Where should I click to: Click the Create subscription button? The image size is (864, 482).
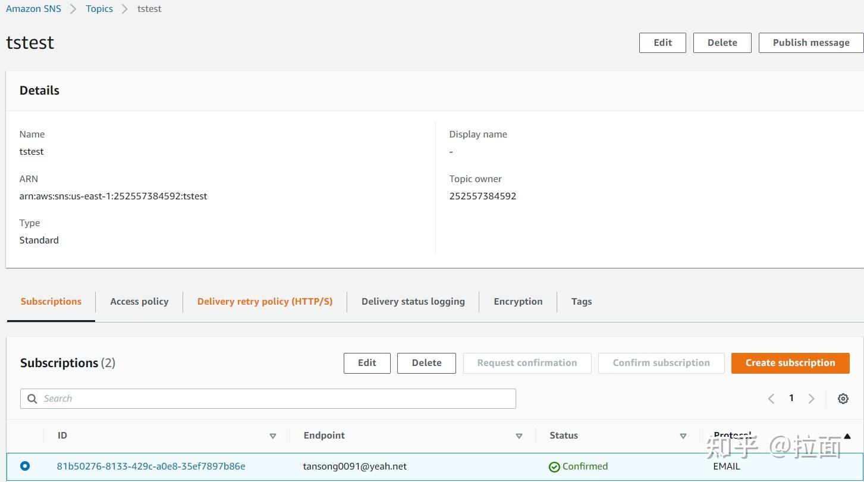(790, 362)
